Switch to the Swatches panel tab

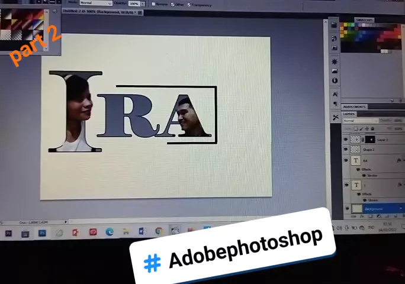coord(364,20)
